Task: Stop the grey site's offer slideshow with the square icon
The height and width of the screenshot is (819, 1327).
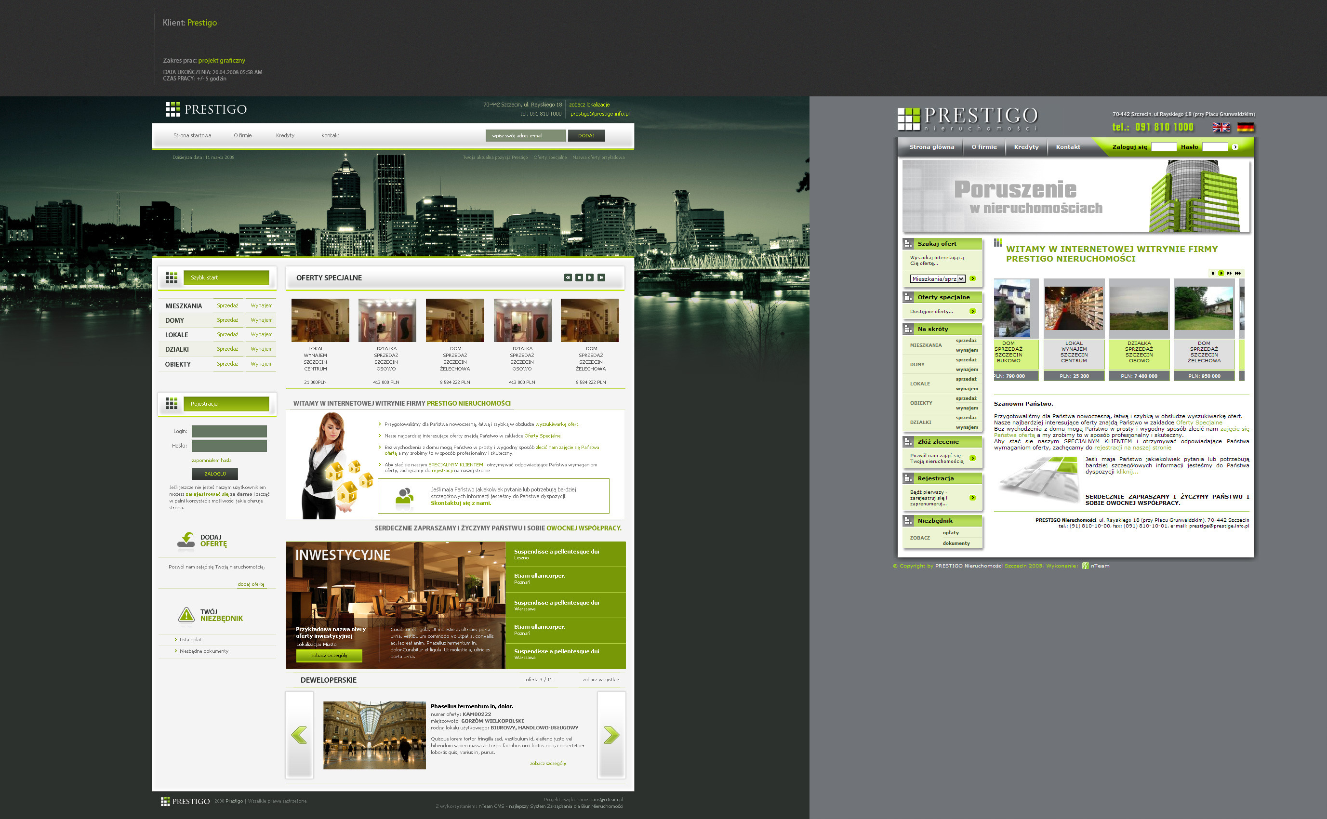Action: click(1213, 273)
